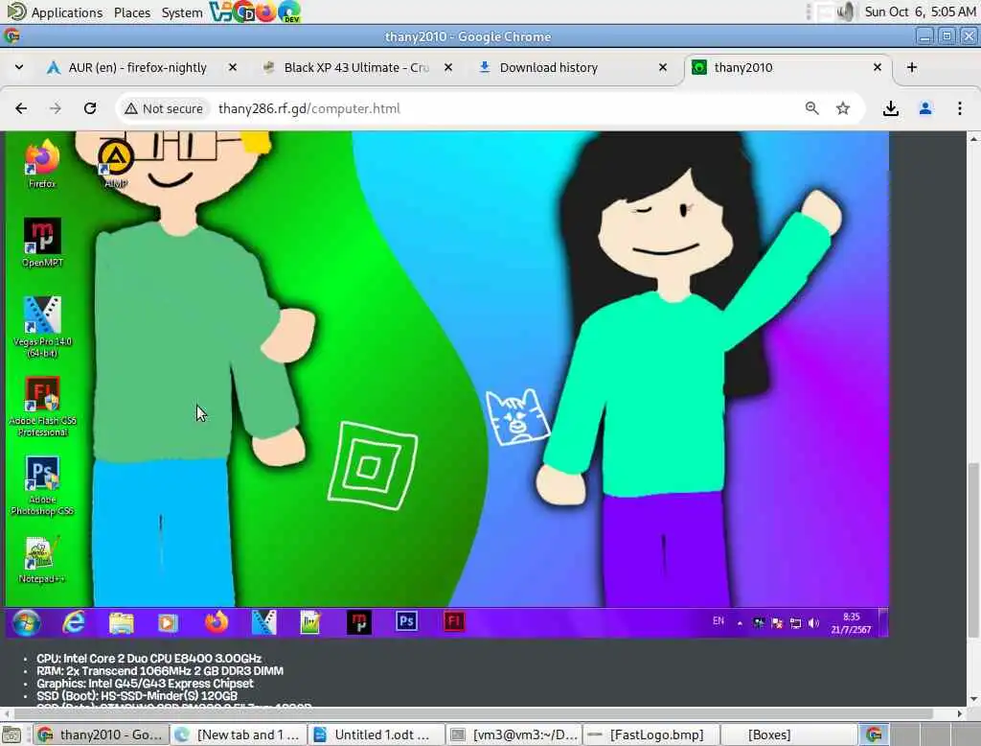The image size is (981, 746).
Task: Open Windows Media Player in the Windows 7 taskbar
Action: coord(168,622)
